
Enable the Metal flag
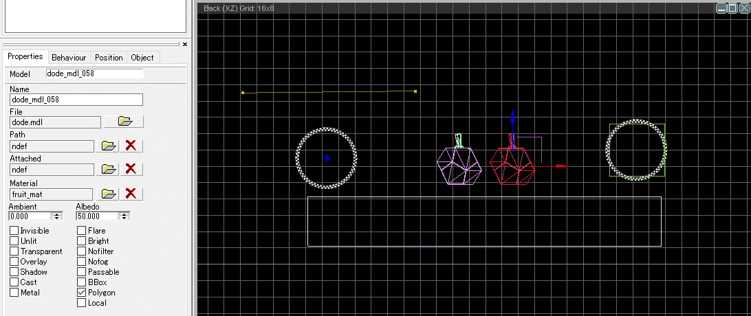coord(14,293)
